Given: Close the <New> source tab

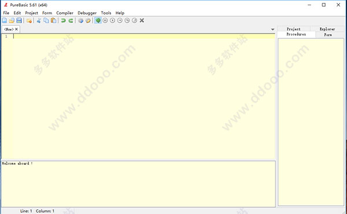Looking at the screenshot, I should [16, 29].
